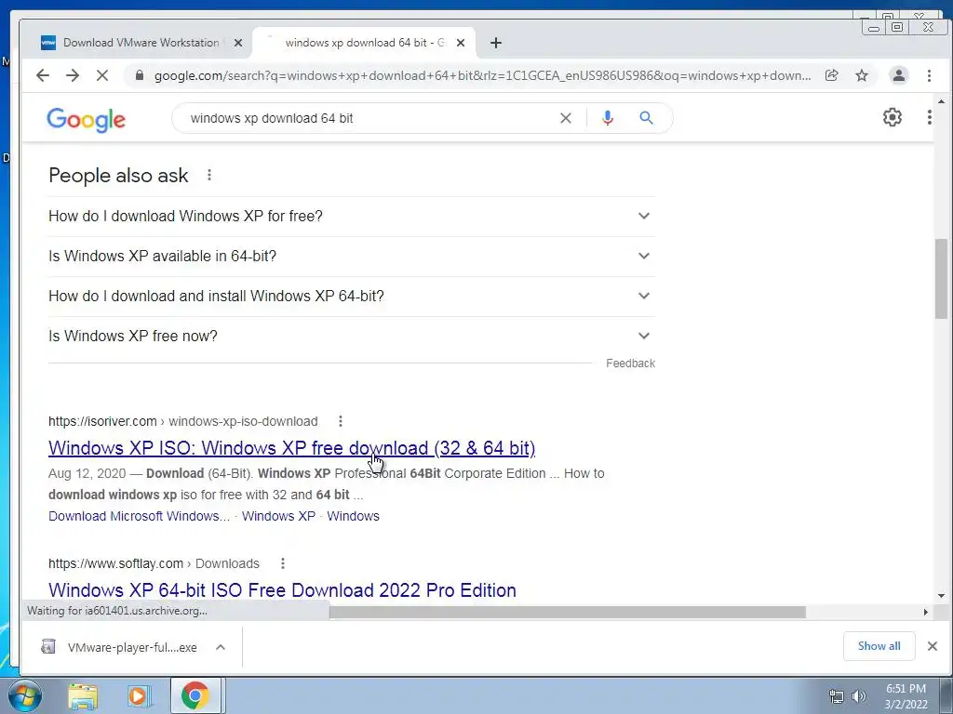
Task: Share this page via address bar icon
Action: 831,75
